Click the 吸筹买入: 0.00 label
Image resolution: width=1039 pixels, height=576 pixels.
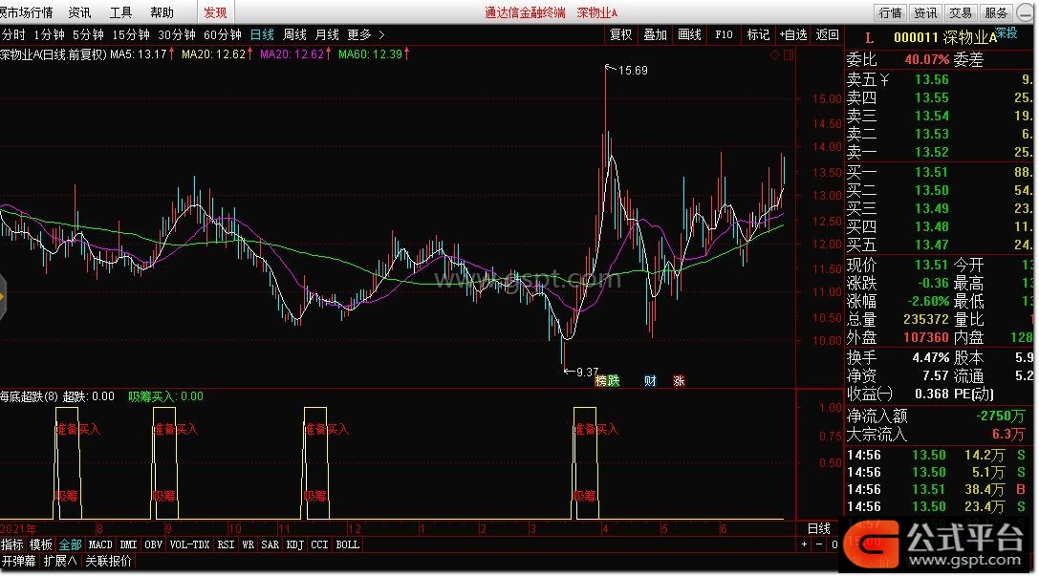pyautogui.click(x=165, y=396)
